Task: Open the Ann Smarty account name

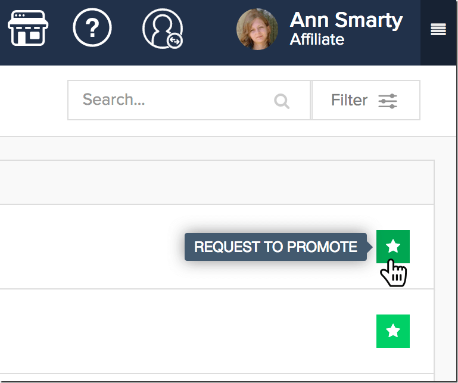Action: 346,20
